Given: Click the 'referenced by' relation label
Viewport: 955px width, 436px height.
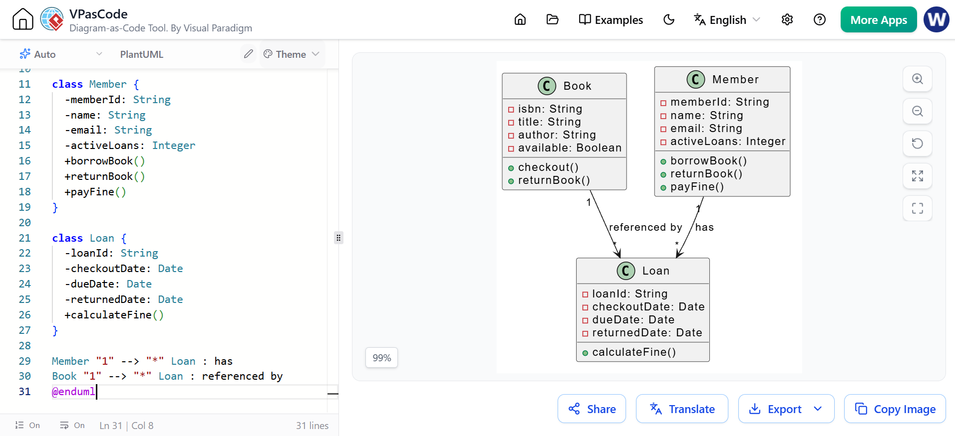Looking at the screenshot, I should 645,227.
